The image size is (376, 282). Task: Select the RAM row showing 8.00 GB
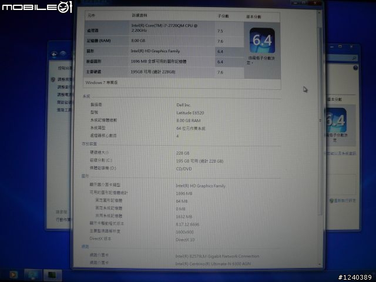[x=164, y=41]
